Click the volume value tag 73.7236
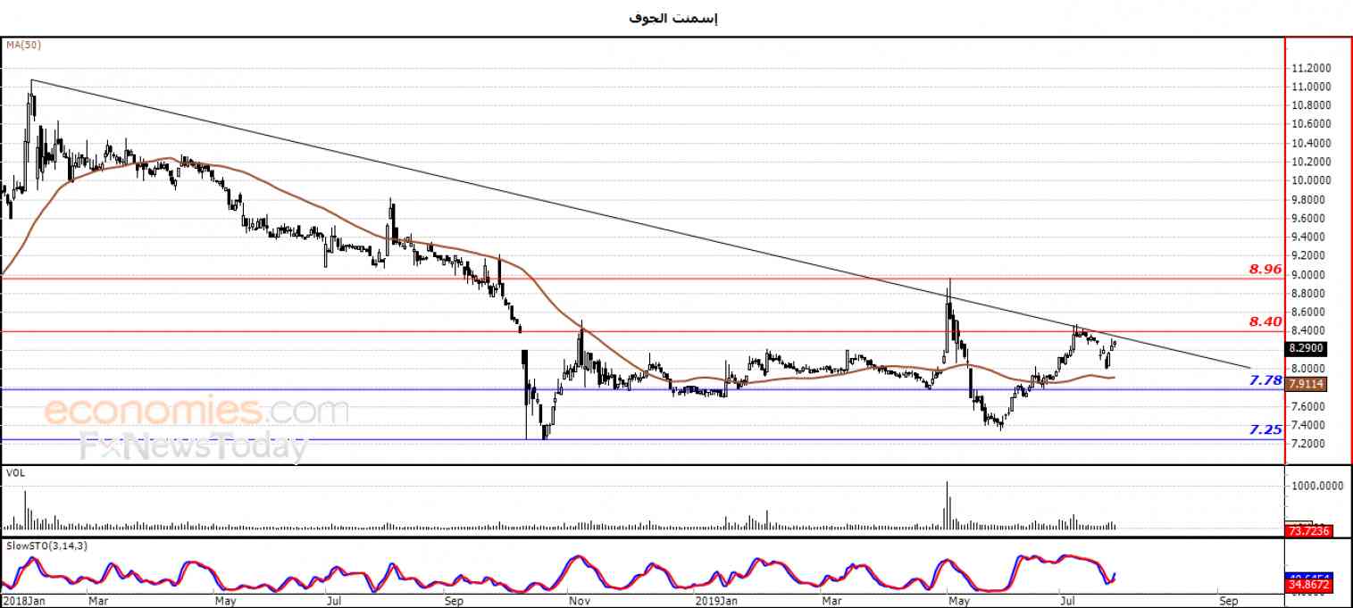Screen dimensions: 1353x608 (x=1309, y=531)
